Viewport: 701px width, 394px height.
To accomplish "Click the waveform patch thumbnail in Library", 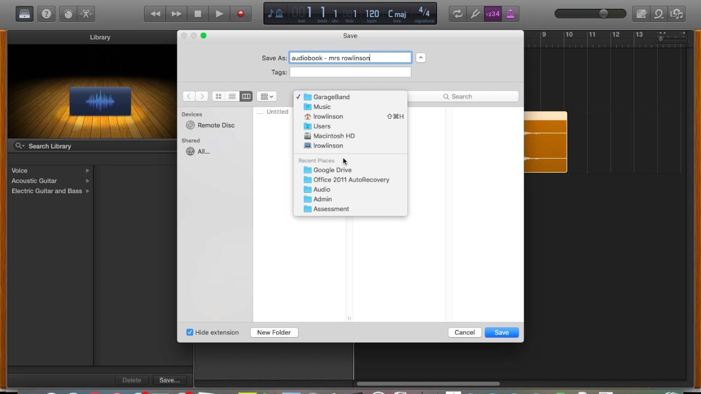I will (100, 101).
